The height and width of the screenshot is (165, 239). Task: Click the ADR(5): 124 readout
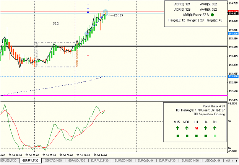(182, 4)
